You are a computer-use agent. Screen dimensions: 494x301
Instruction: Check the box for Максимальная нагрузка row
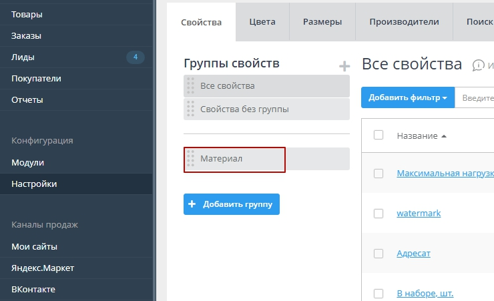tap(379, 174)
